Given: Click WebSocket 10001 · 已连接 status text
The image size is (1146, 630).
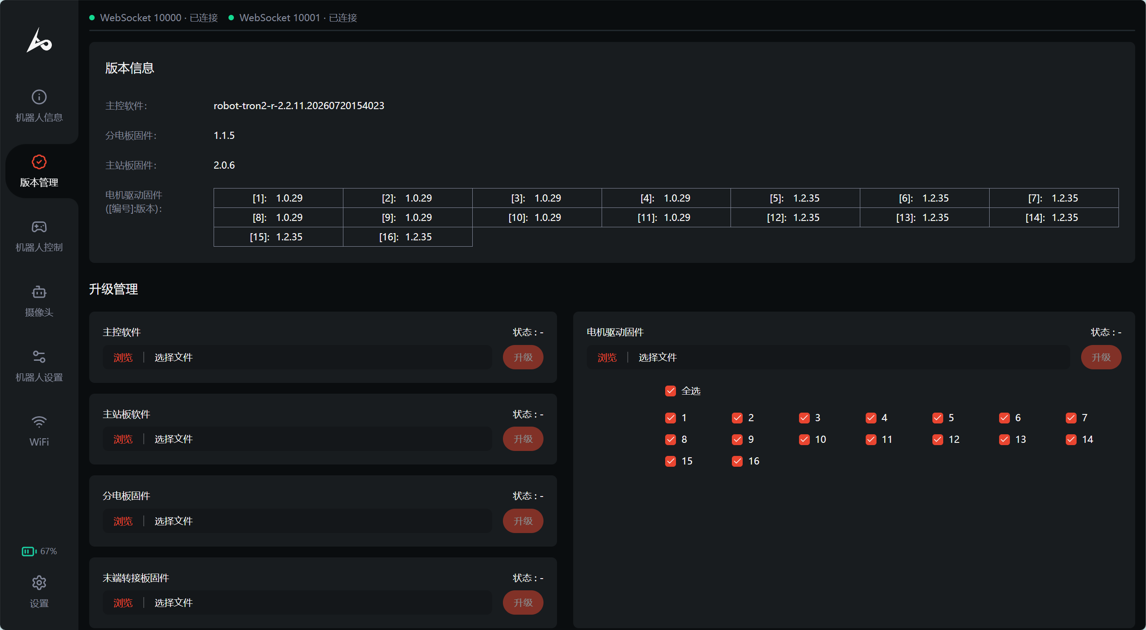Looking at the screenshot, I should (x=298, y=18).
